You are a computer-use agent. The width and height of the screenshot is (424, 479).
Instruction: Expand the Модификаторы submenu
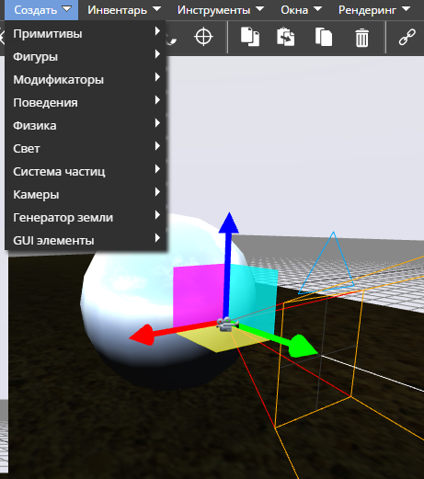tap(86, 79)
